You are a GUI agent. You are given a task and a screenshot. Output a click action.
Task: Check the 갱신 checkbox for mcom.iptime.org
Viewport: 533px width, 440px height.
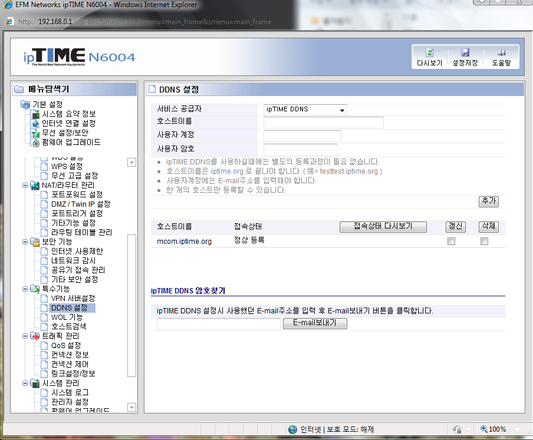452,241
